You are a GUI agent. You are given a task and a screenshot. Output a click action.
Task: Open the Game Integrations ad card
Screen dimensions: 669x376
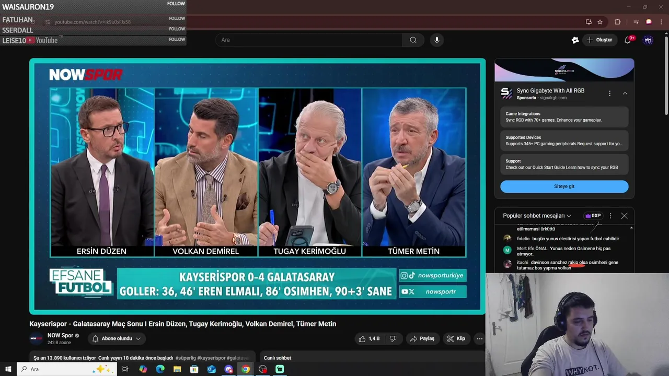pyautogui.click(x=564, y=117)
